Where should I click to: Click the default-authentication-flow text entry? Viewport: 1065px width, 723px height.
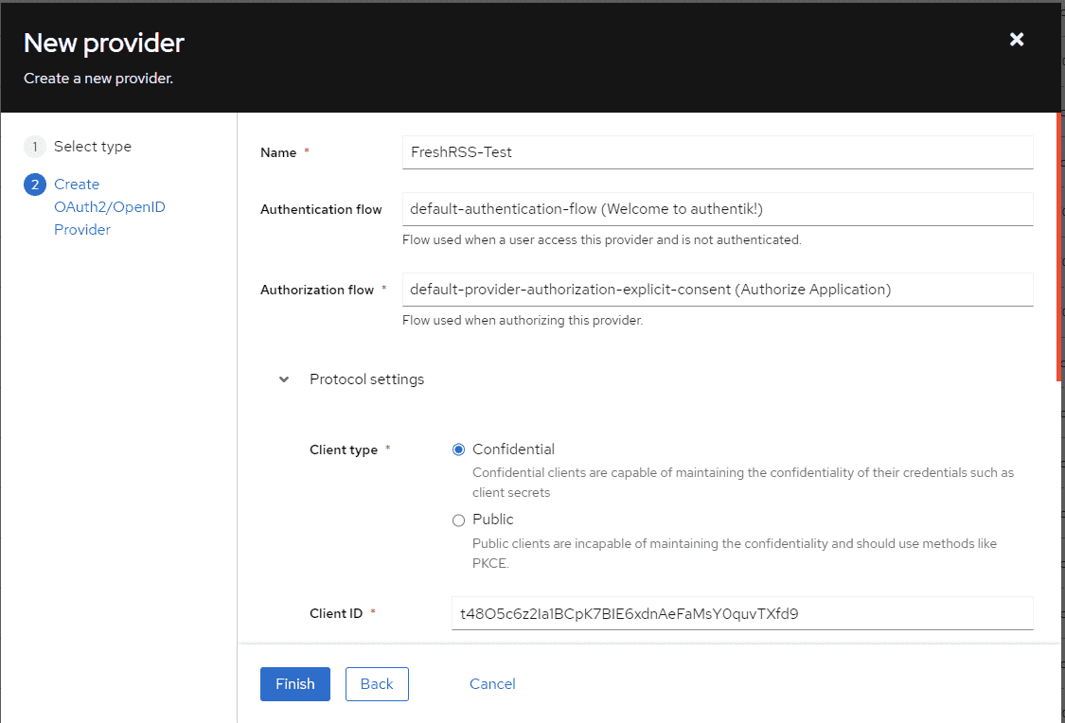point(718,208)
